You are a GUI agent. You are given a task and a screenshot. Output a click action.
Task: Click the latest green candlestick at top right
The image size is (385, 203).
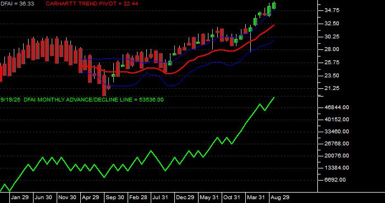tap(274, 5)
